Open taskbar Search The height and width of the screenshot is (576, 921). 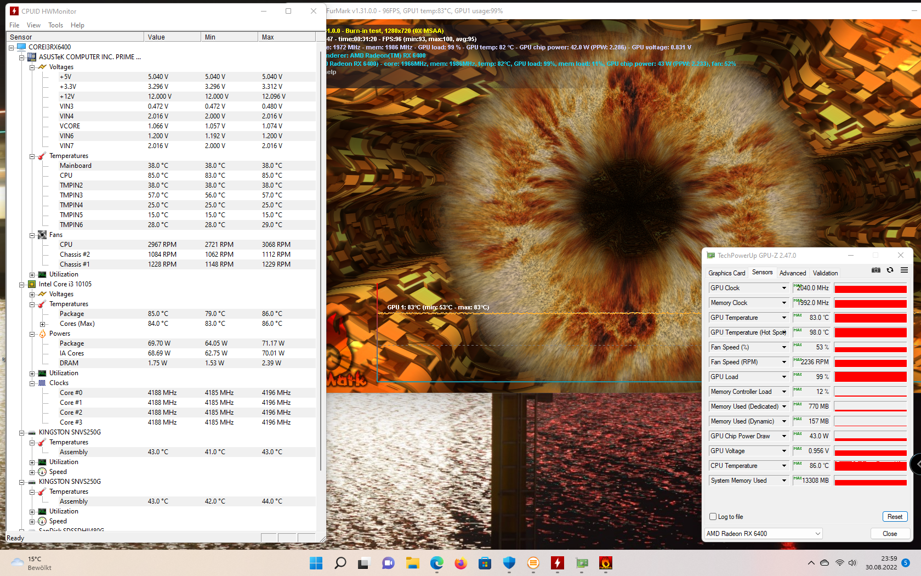point(340,563)
